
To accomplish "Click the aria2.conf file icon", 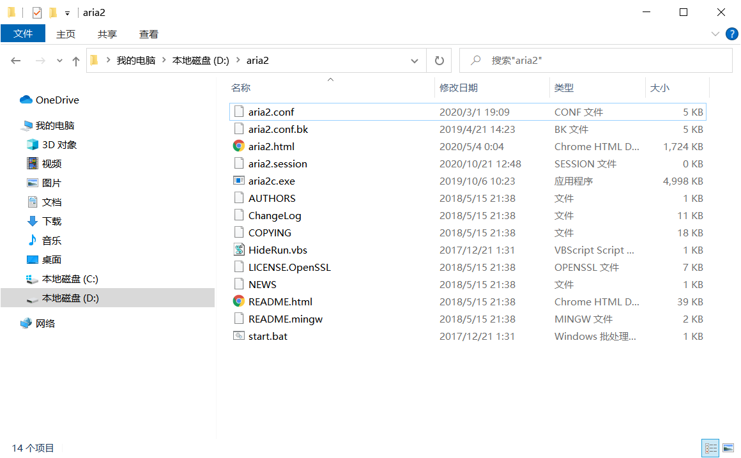I will 239,112.
